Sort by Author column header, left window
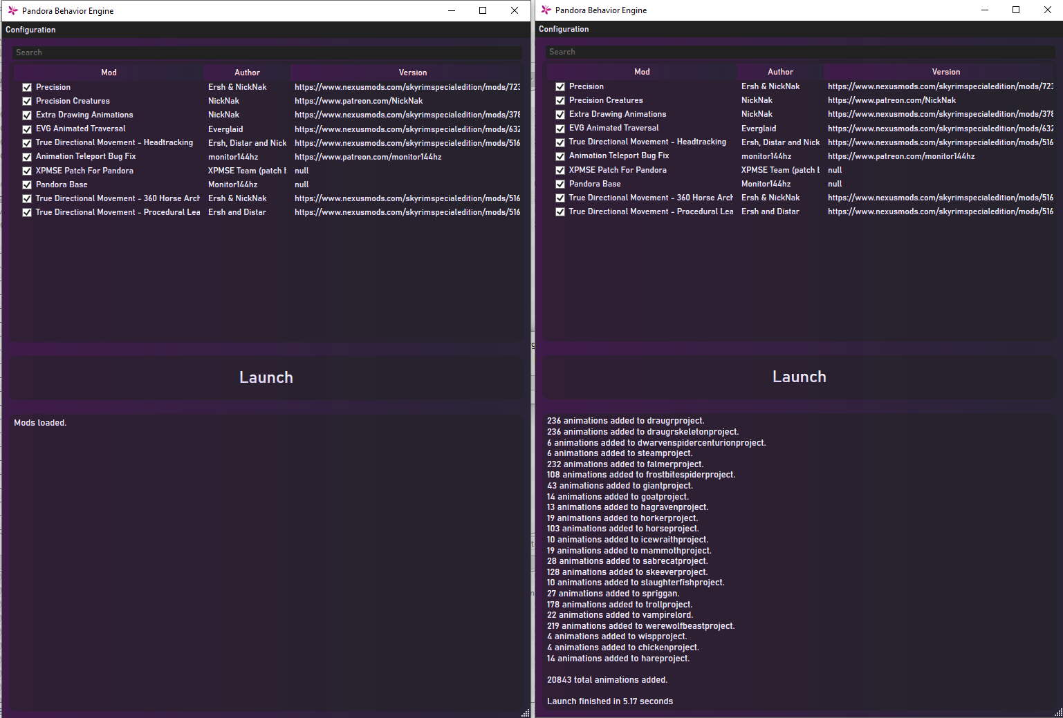 click(x=247, y=73)
